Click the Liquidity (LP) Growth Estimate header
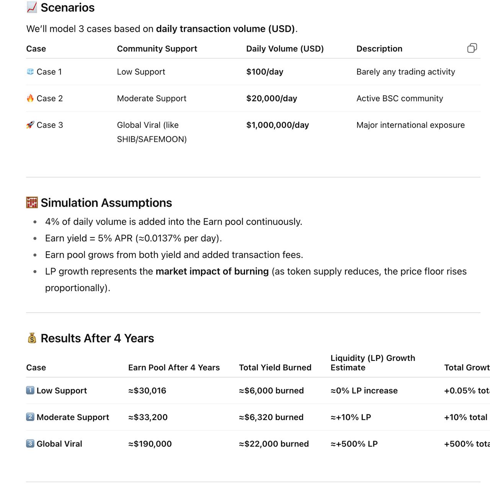Viewport: 490px width, 484px height. [372, 363]
